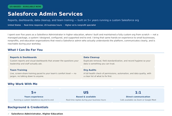The width and height of the screenshot is (172, 116).
Task: Click 'Higher ed & nonprofit specialist'
Action: 80,25
